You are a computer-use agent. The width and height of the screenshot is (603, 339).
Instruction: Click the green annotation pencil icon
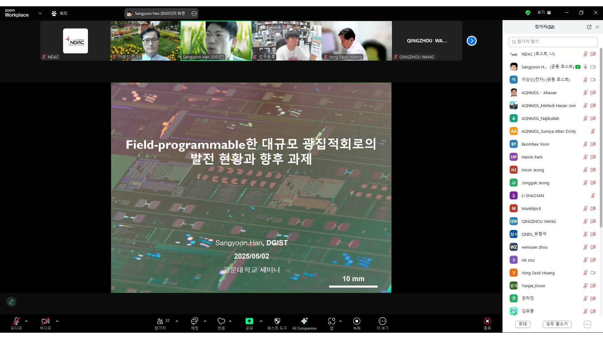coord(11,302)
